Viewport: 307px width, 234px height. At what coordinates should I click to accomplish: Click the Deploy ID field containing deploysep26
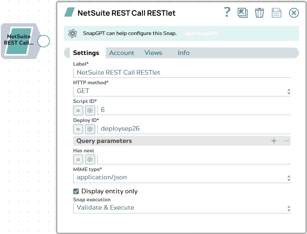(194, 129)
